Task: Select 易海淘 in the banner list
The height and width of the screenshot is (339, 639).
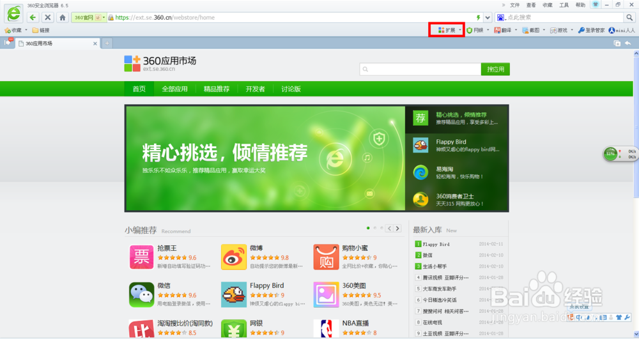Action: click(456, 172)
